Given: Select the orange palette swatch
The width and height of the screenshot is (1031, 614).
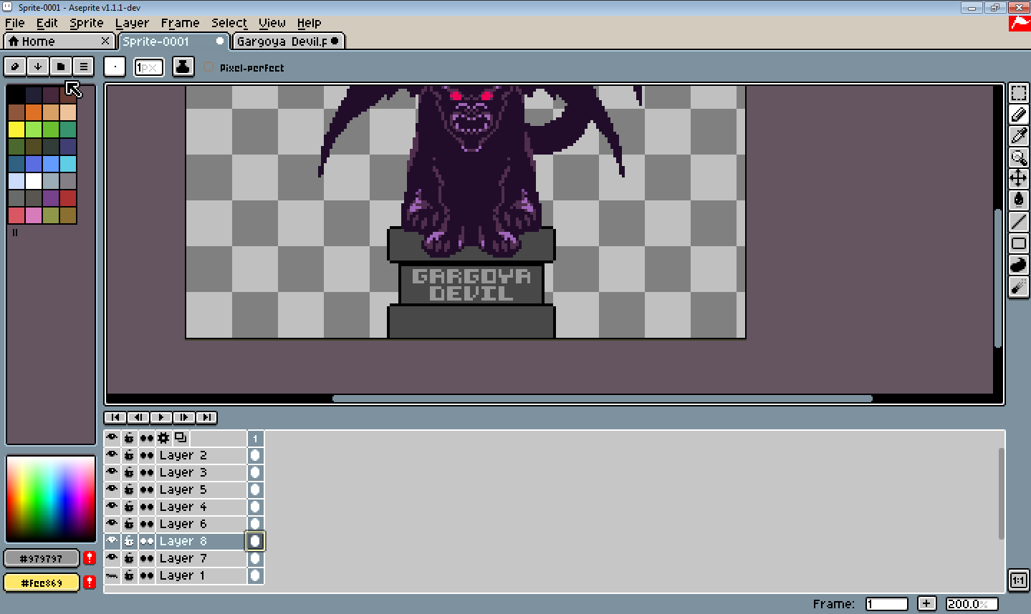Looking at the screenshot, I should [33, 112].
